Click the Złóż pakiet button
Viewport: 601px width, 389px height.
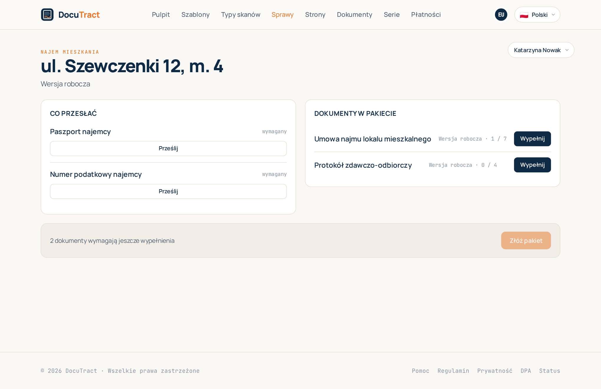pos(526,240)
